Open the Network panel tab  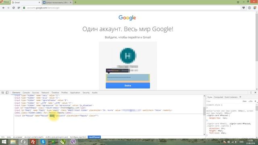(45, 93)
